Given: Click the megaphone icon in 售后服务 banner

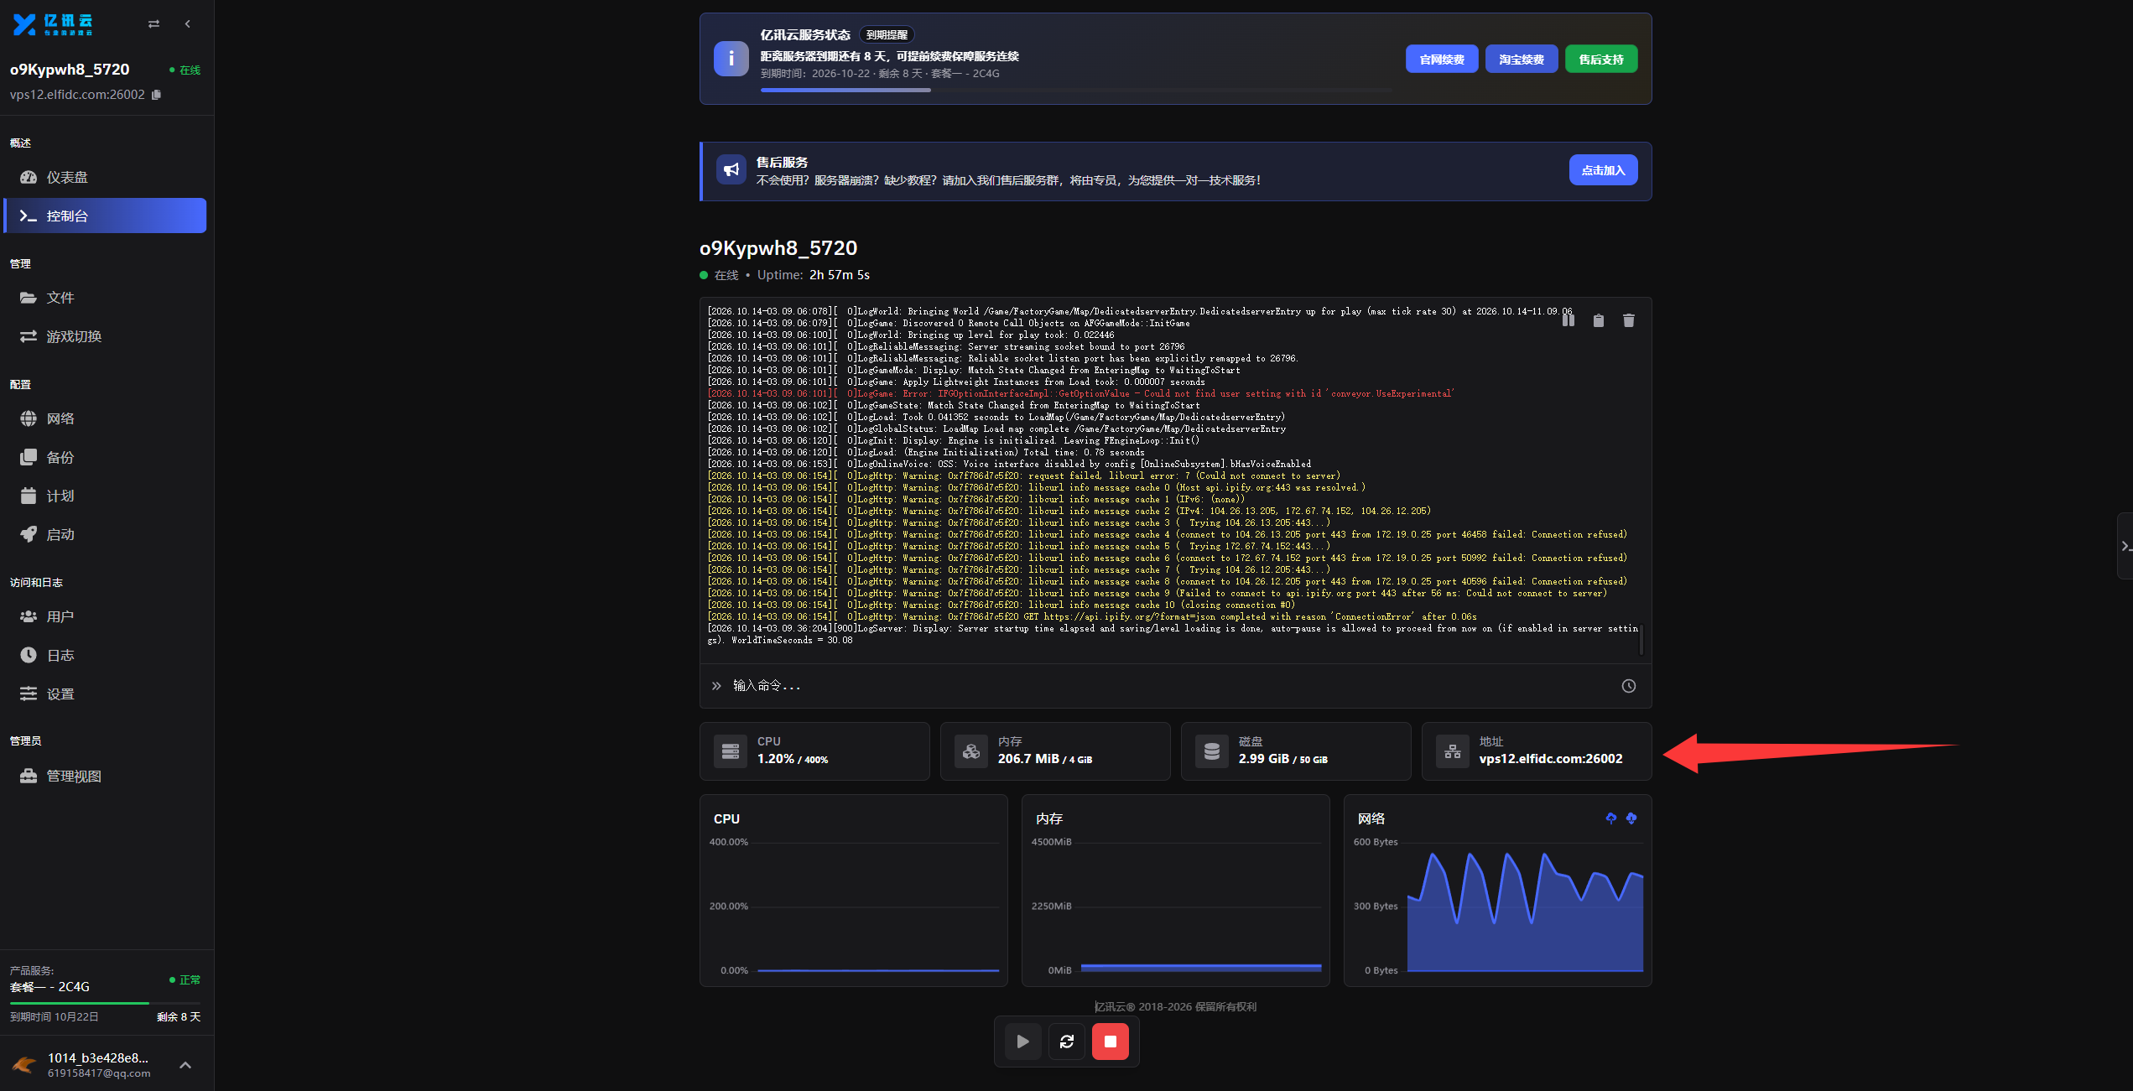Looking at the screenshot, I should point(731,169).
